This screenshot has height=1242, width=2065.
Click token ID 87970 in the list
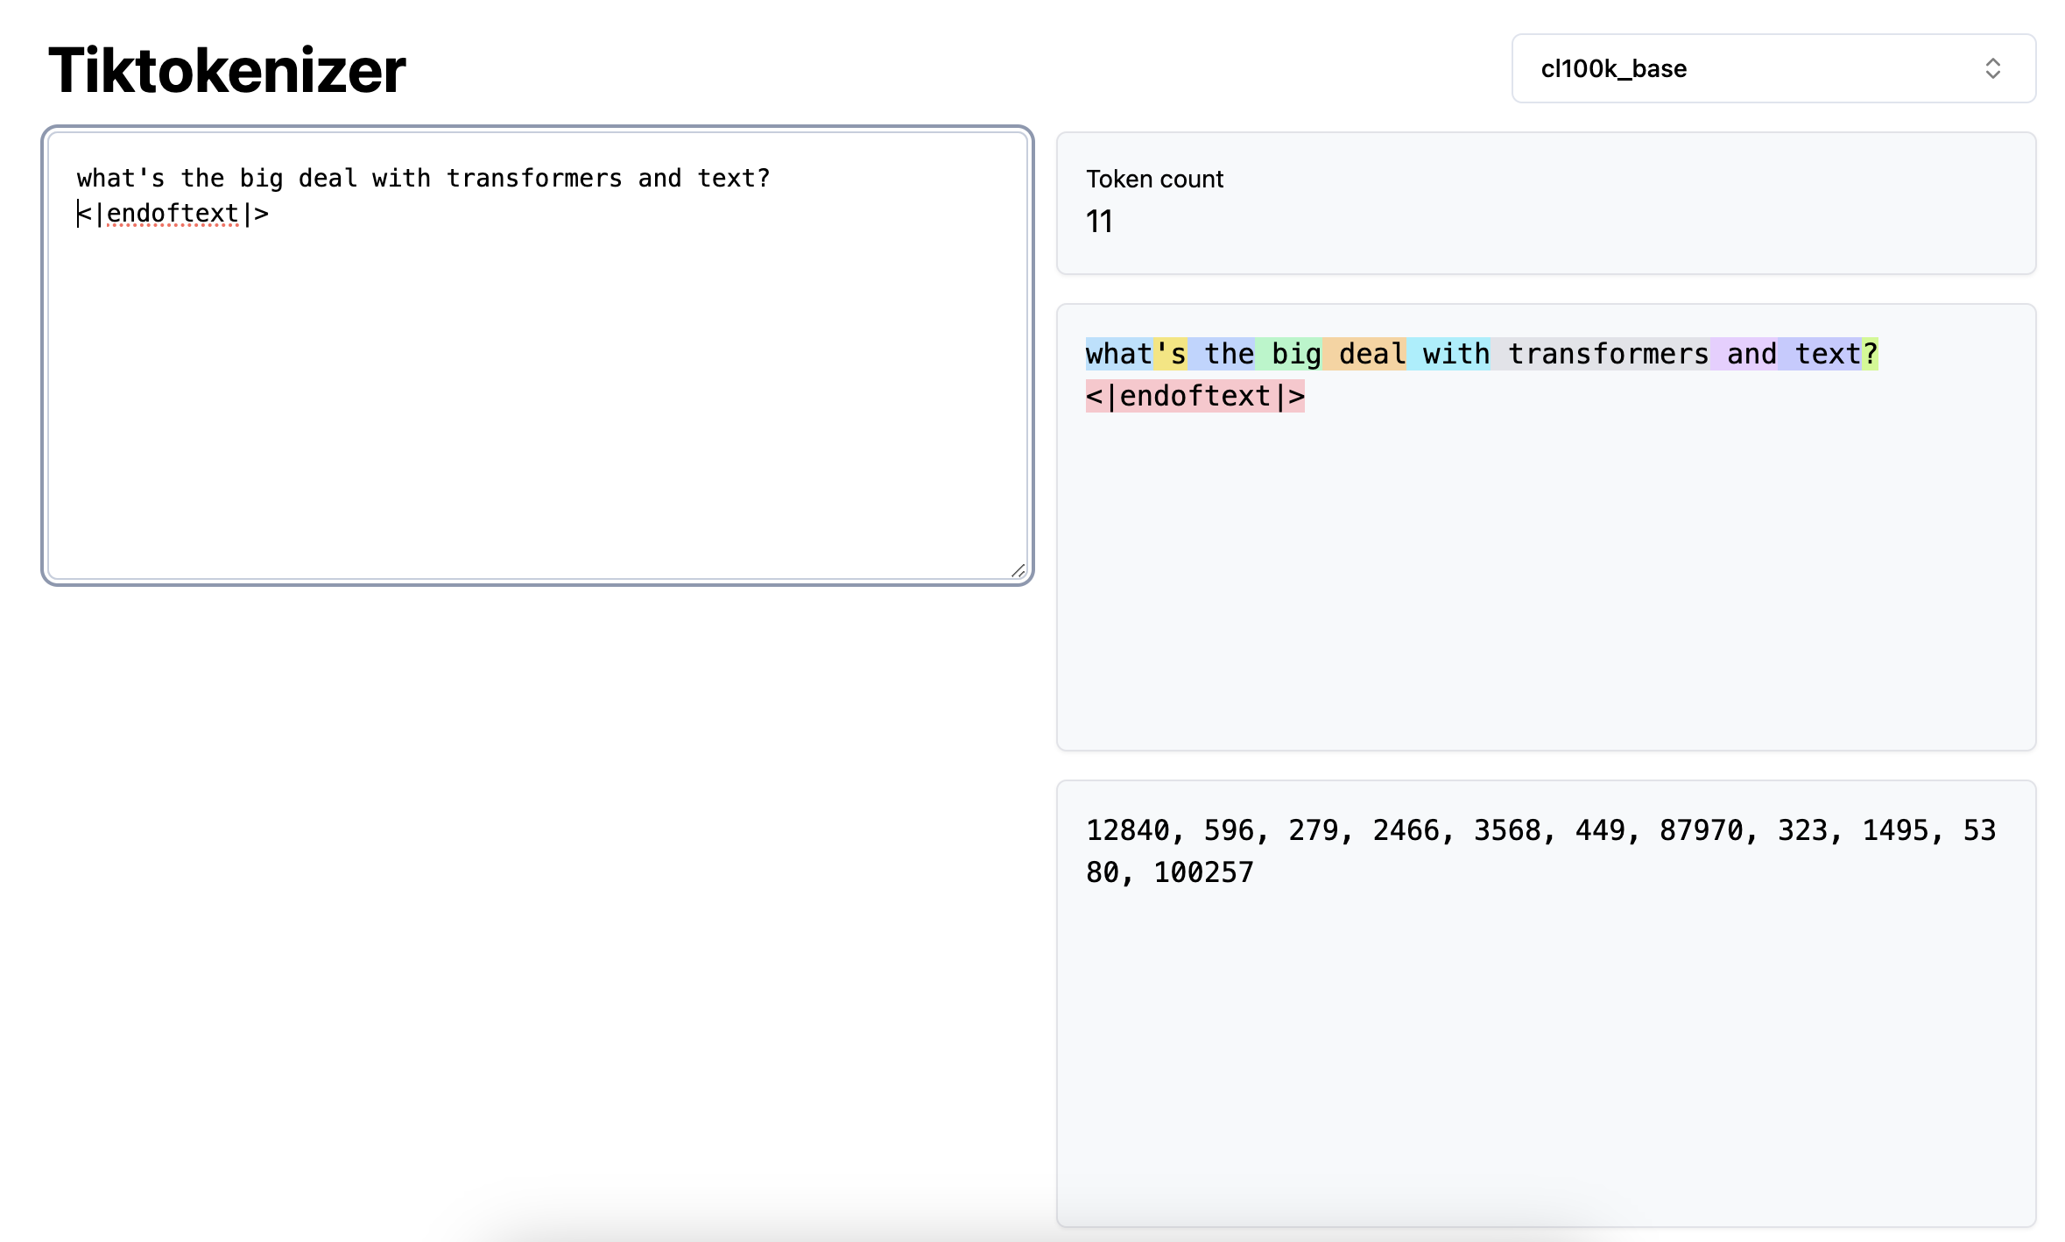pos(1701,830)
